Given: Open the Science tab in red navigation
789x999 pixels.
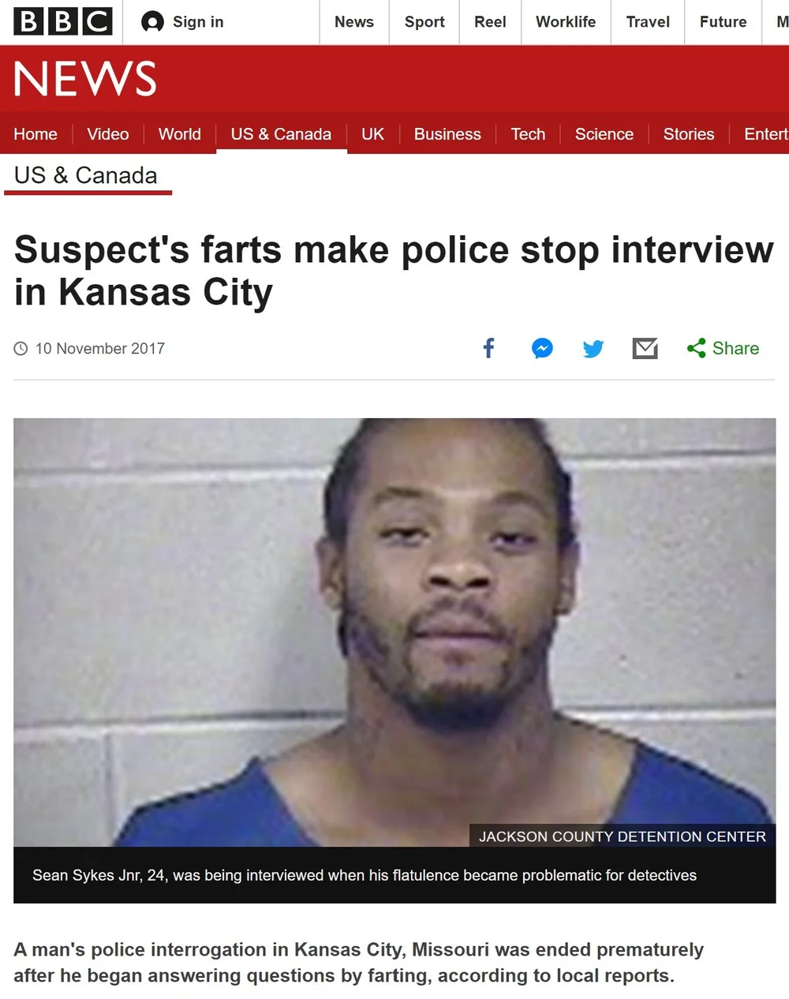Looking at the screenshot, I should coord(604,134).
